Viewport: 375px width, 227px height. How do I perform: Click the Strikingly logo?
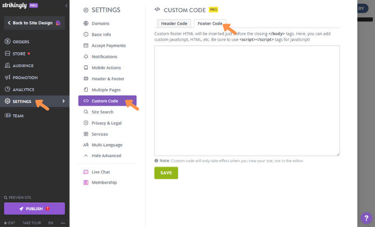(x=14, y=5)
